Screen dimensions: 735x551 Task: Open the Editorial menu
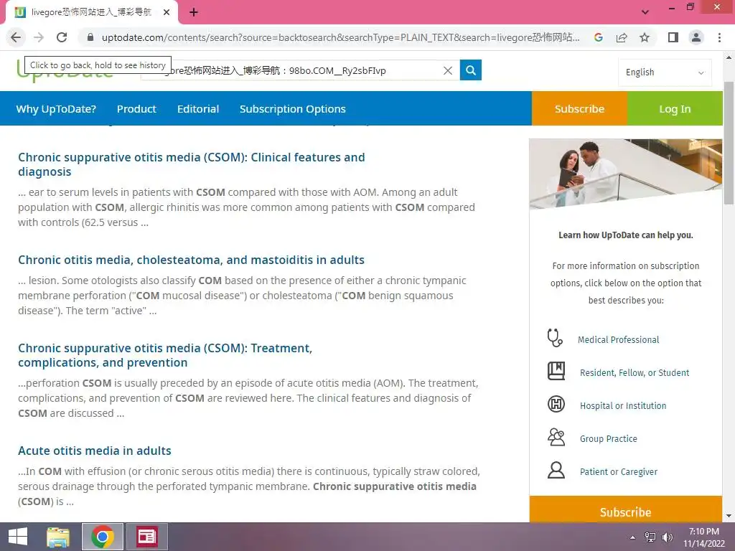tap(198, 109)
